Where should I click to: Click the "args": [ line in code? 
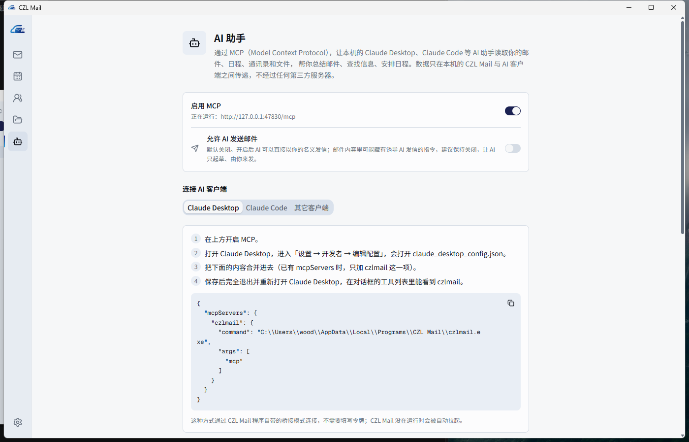point(234,351)
